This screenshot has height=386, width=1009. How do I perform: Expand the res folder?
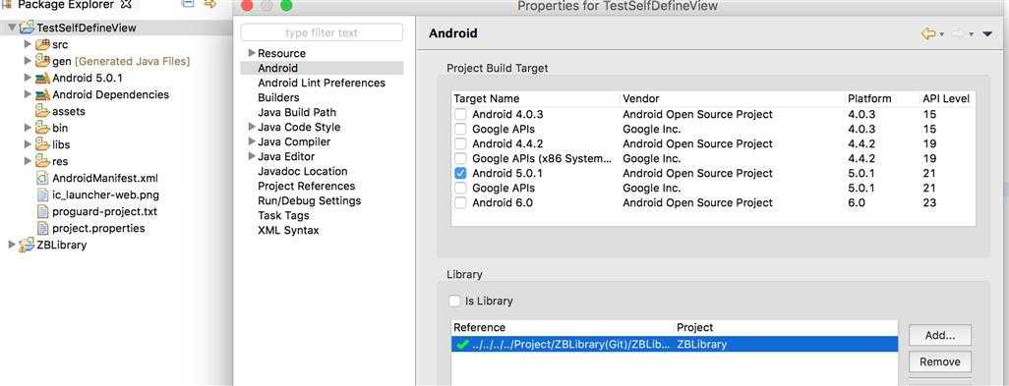(27, 161)
